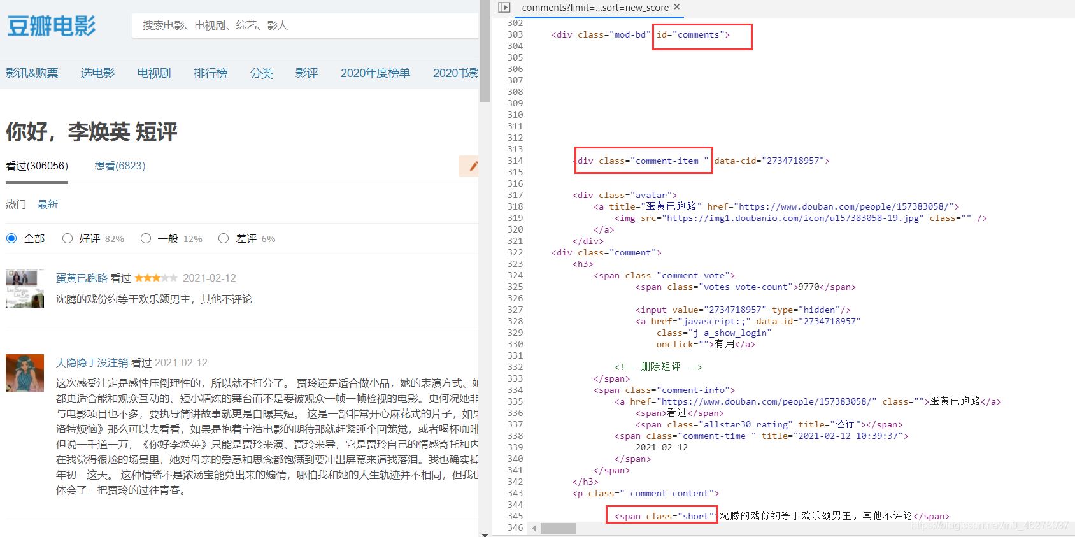Switch to the 最新 comments sort
The image size is (1075, 537).
point(48,204)
